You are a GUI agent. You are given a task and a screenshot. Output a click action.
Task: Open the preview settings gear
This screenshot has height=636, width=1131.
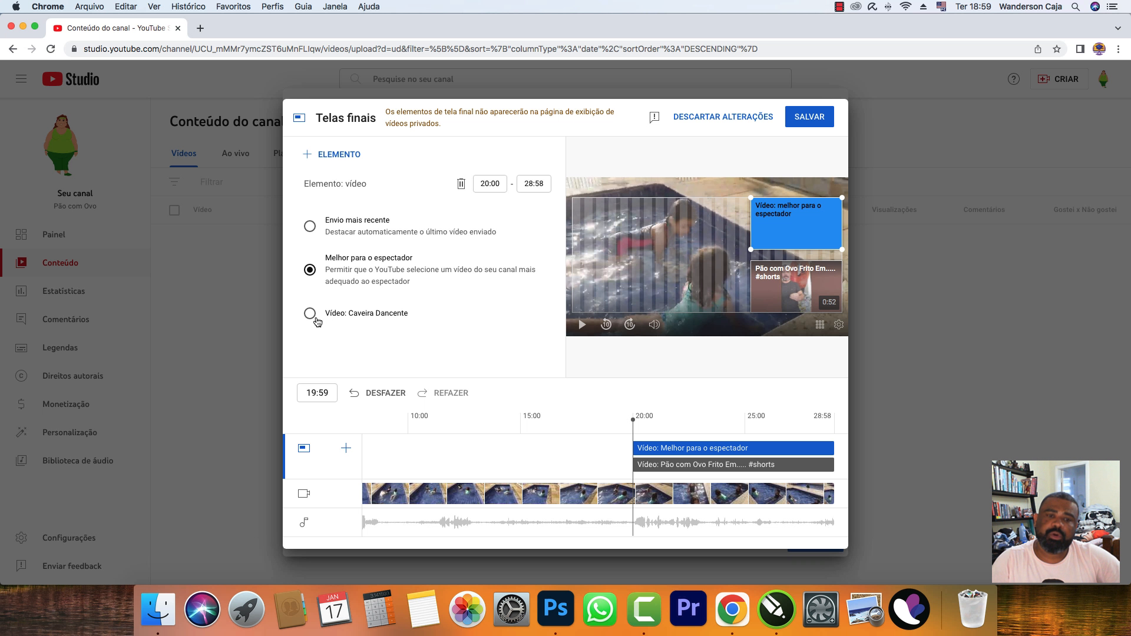839,324
